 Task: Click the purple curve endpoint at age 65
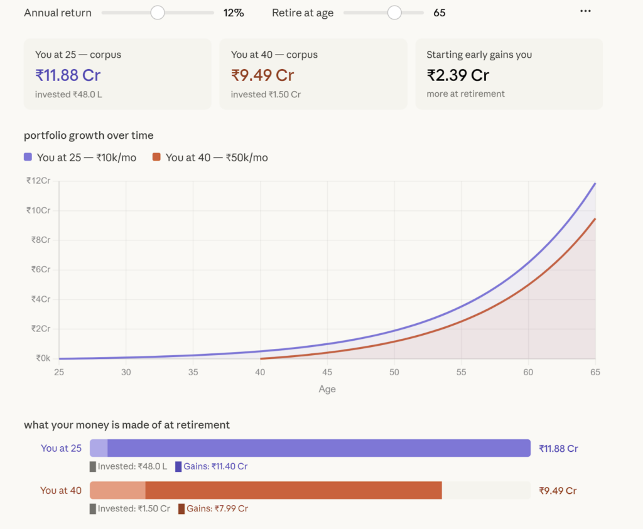pos(595,184)
